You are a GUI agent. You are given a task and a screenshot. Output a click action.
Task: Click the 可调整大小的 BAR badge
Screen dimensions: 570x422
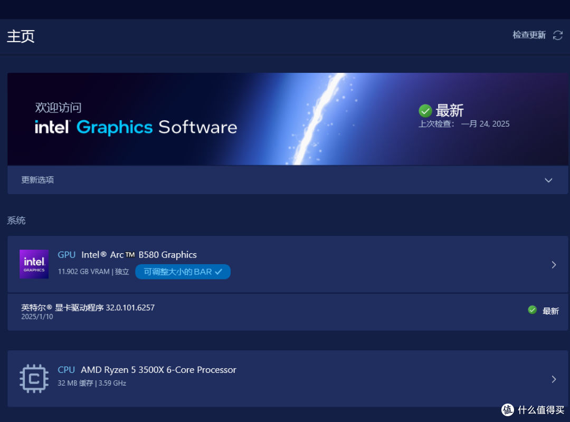[x=183, y=272]
